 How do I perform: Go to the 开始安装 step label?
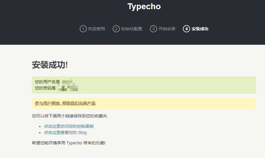click(x=167, y=29)
